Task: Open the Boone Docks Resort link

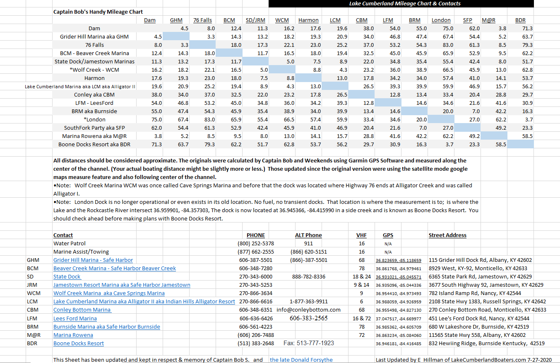Action: point(79,343)
